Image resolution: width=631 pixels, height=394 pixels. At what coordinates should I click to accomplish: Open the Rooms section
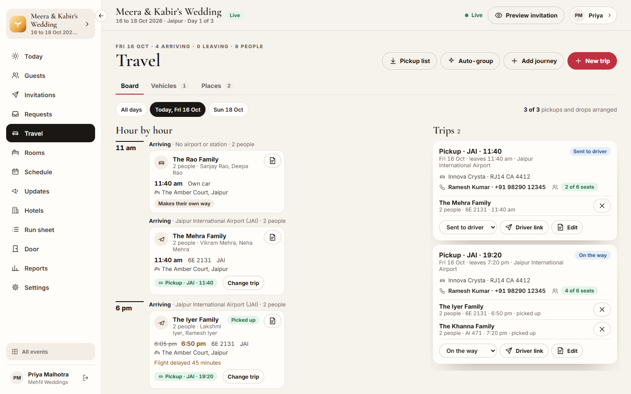[50, 153]
